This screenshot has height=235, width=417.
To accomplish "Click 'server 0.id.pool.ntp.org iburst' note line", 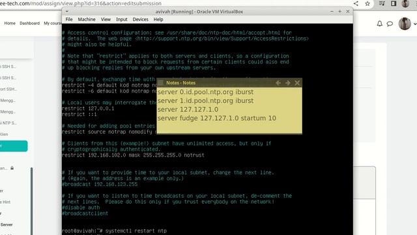I will 205,92.
